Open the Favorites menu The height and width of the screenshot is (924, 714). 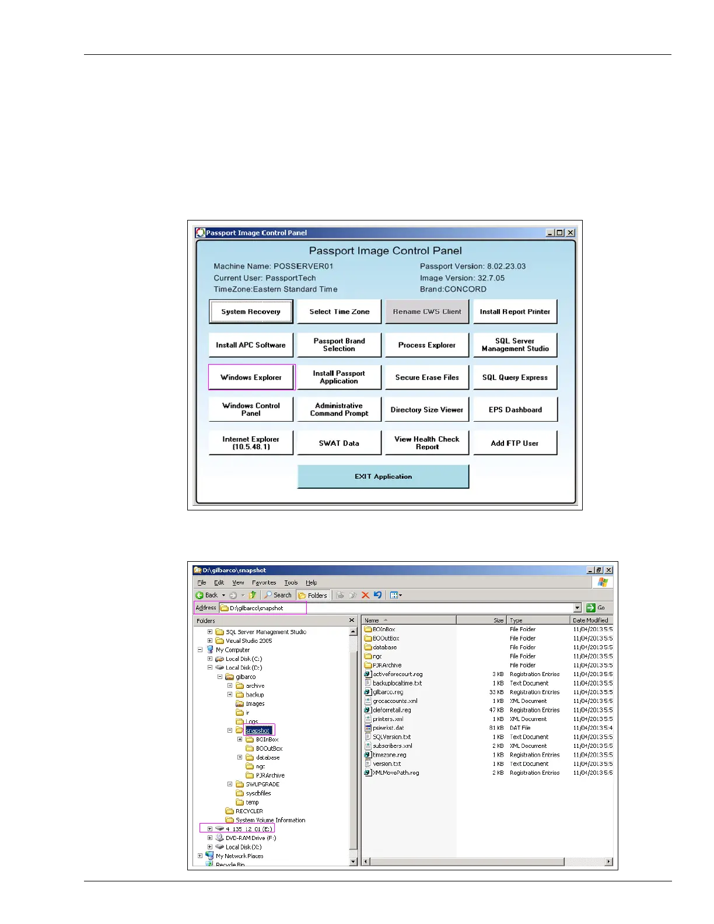click(x=264, y=582)
